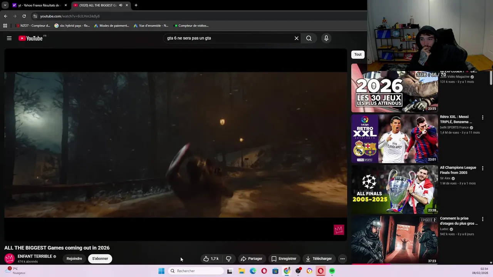Image resolution: width=493 pixels, height=277 pixels.
Task: Open options for All Champions League Finals video
Action: pyautogui.click(x=483, y=168)
